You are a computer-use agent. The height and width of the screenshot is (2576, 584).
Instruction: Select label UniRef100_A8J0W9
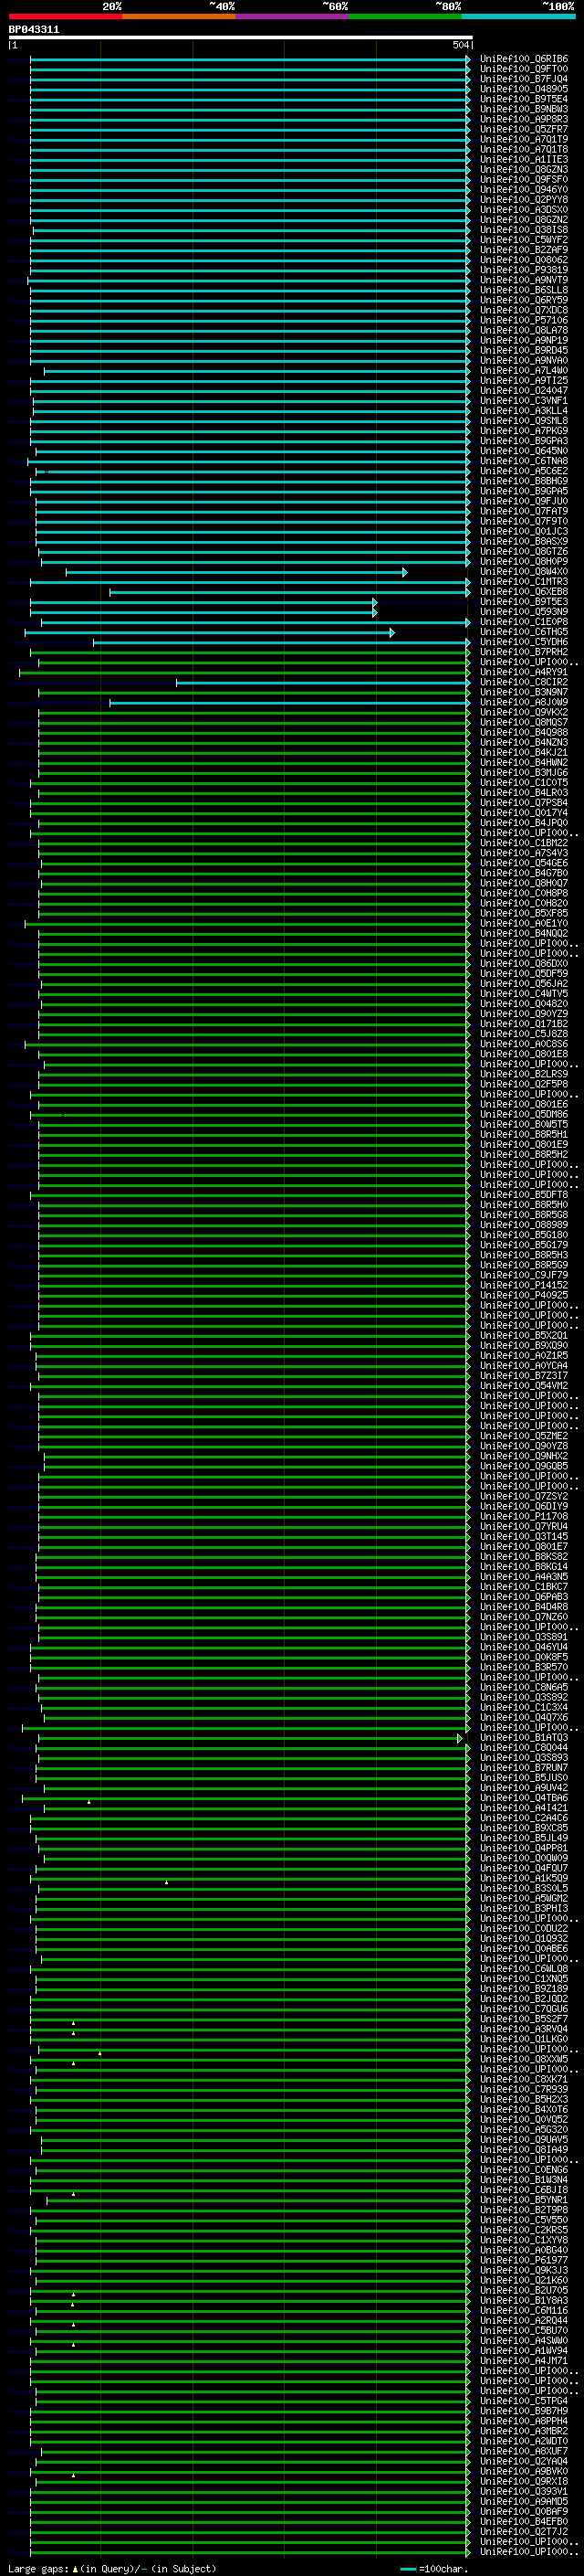pyautogui.click(x=524, y=703)
